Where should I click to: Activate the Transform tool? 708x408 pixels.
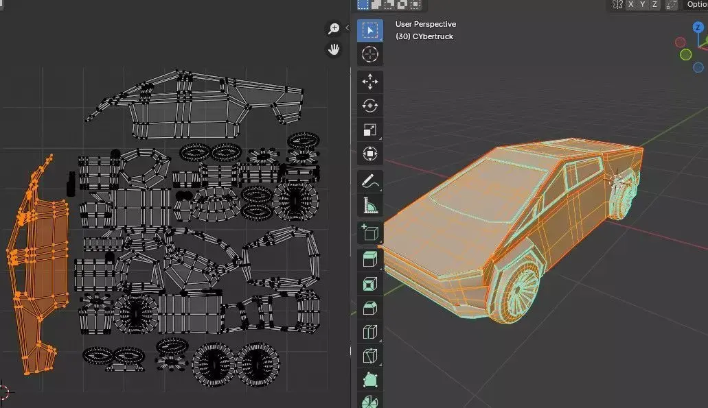(370, 154)
